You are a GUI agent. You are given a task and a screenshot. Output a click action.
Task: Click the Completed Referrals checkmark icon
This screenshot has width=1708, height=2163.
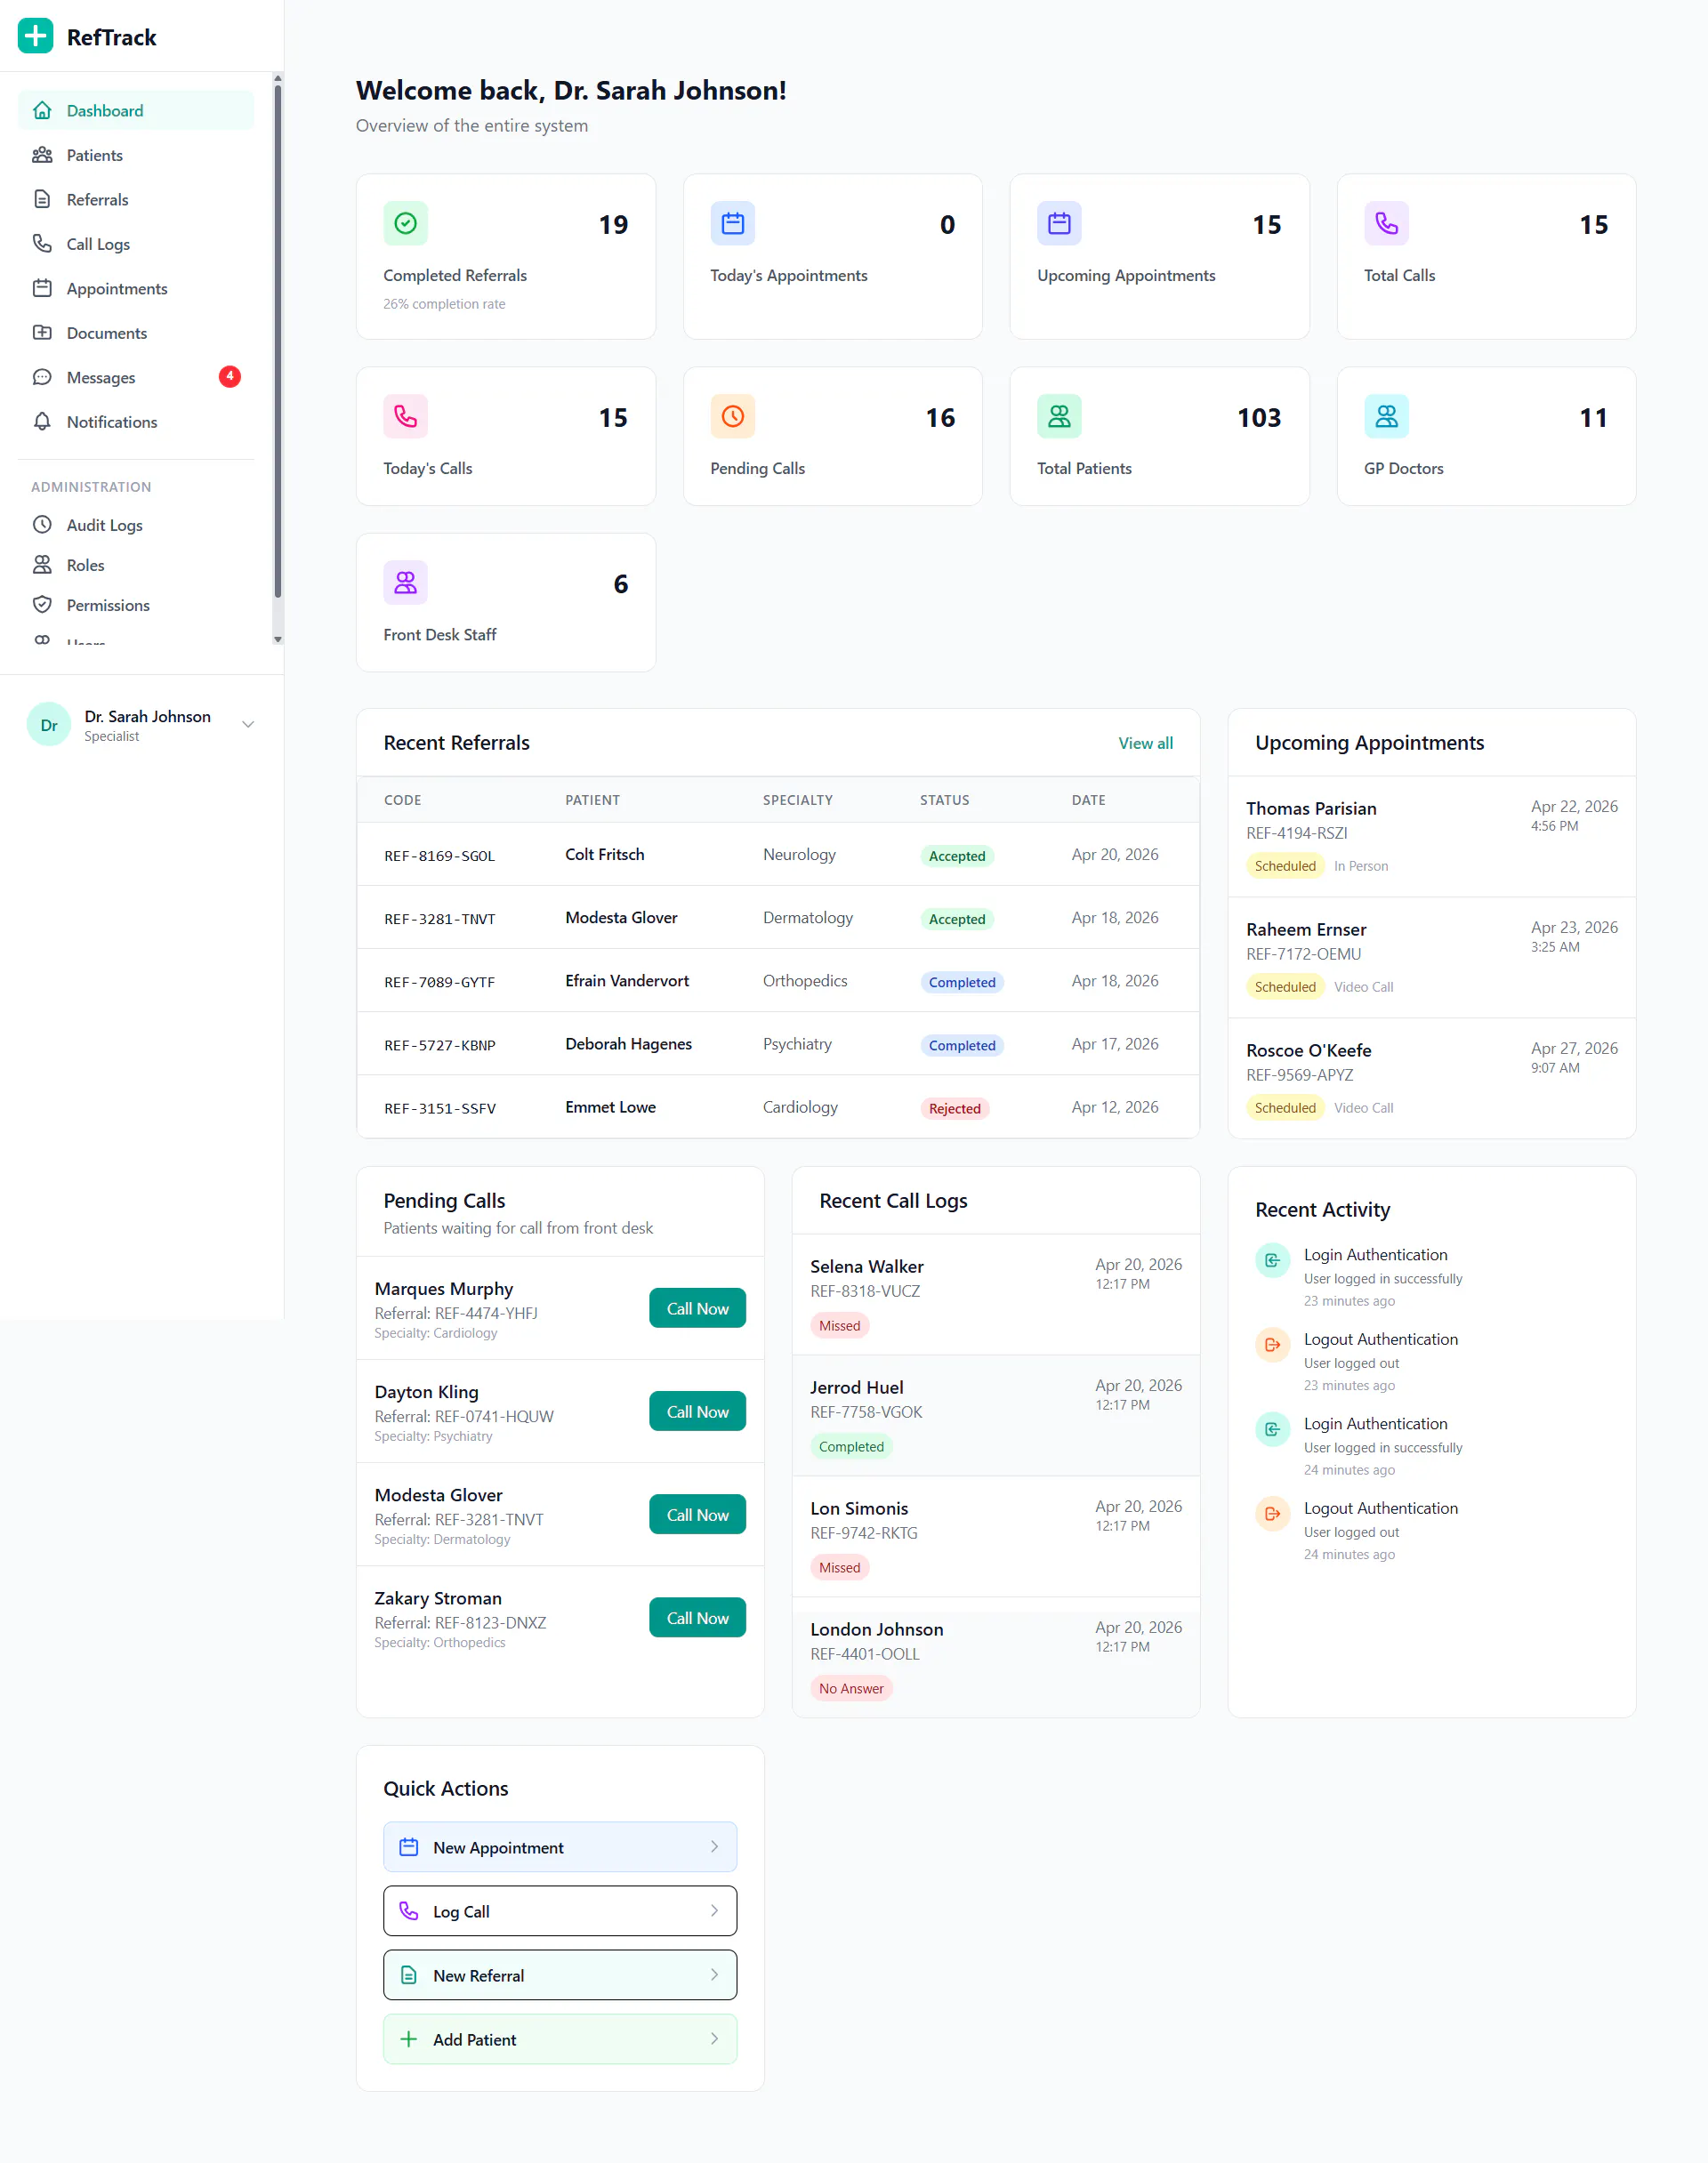click(x=405, y=224)
